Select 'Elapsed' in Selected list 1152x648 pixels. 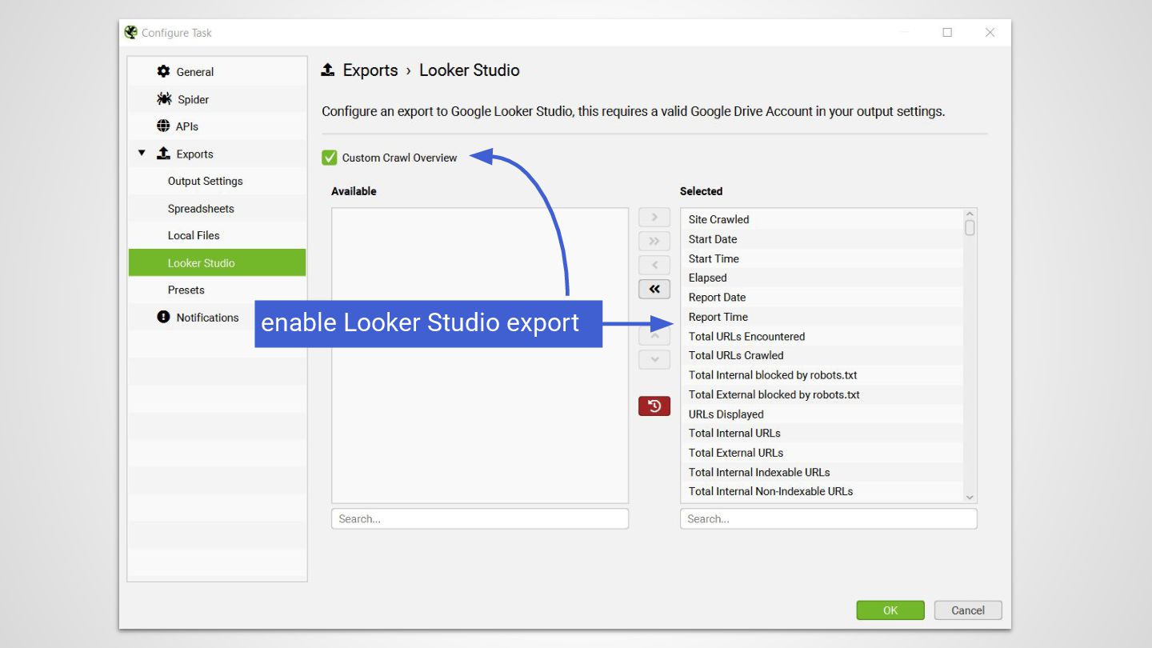pos(822,278)
